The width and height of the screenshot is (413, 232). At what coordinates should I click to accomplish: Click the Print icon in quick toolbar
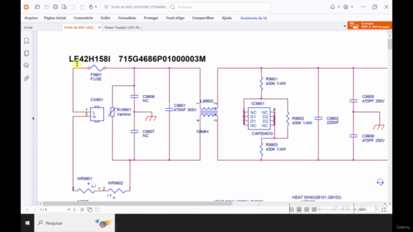point(55,7)
